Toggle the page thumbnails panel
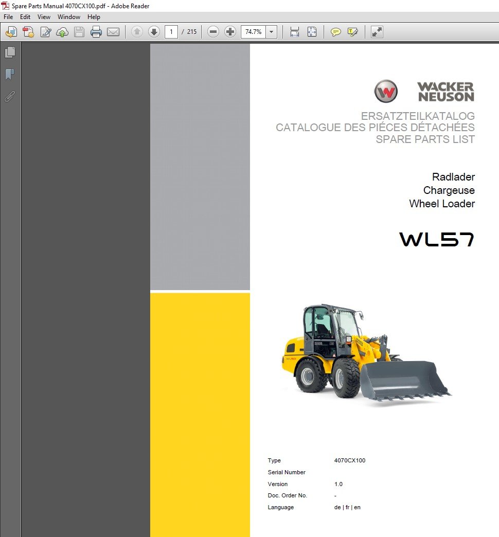The height and width of the screenshot is (537, 499). pos(10,52)
